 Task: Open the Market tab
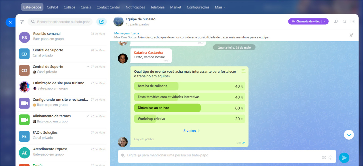point(176,7)
